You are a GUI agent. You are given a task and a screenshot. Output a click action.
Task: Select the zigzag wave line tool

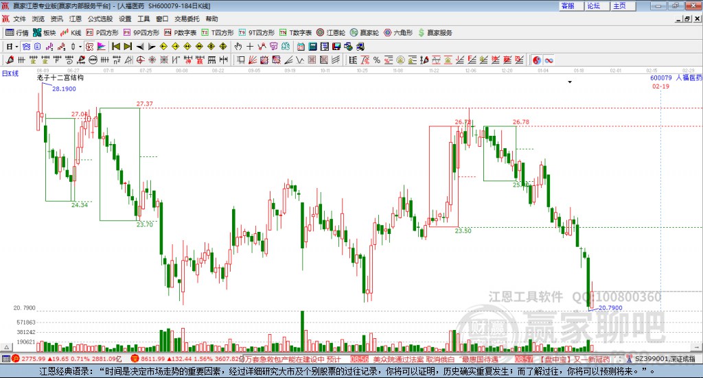(x=301, y=60)
